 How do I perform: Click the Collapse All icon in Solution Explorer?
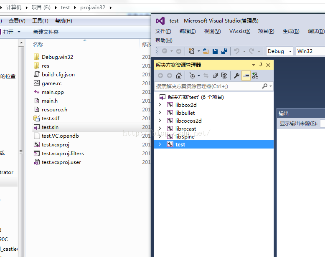coord(216,76)
